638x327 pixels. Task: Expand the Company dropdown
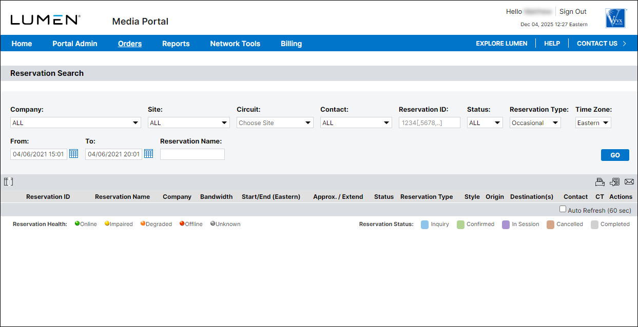(75, 123)
